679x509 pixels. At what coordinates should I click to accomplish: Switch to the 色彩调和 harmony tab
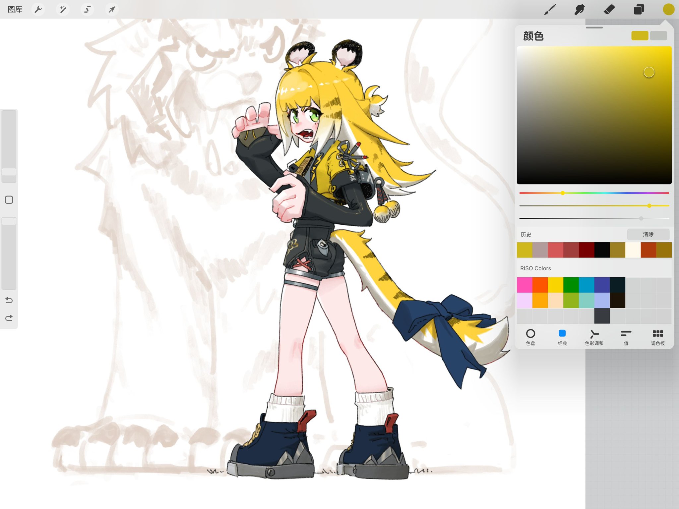(x=594, y=337)
